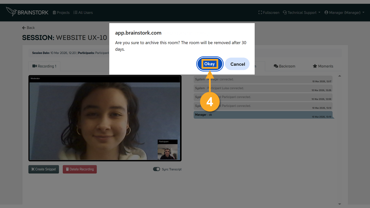Click the chat scroll up arrow
The image size is (370, 208).
[340, 76]
